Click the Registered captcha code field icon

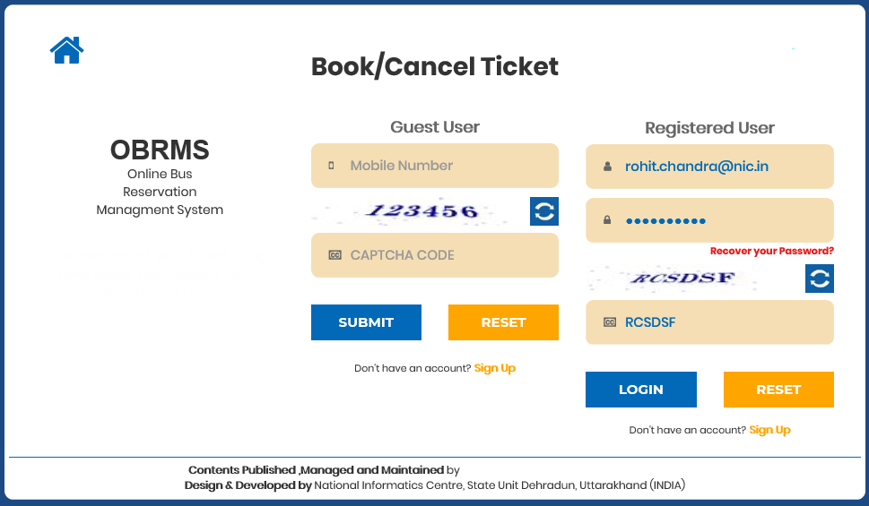(x=609, y=322)
